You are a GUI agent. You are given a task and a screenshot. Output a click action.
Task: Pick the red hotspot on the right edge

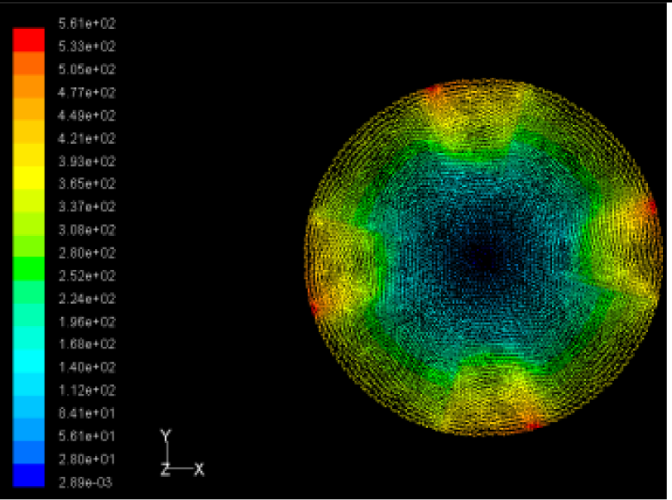click(651, 206)
